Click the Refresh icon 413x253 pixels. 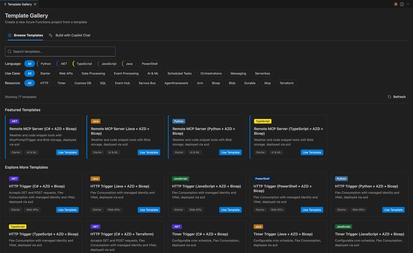click(389, 97)
